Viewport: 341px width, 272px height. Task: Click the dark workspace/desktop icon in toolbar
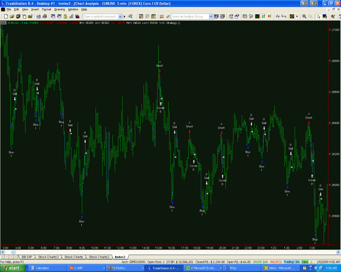click(x=18, y=16)
